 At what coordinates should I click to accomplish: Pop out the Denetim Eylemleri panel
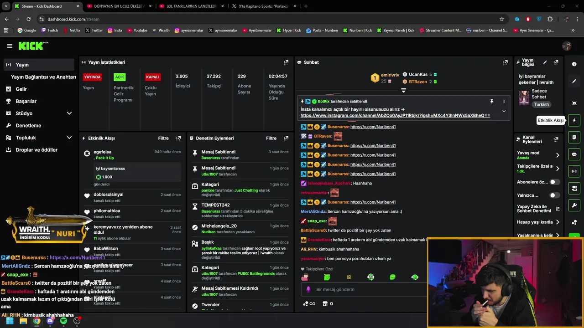(286, 138)
